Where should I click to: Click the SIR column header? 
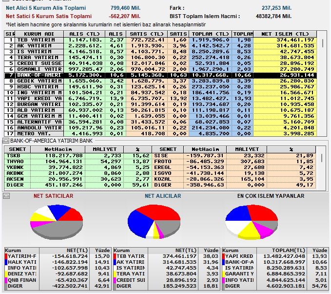point(10,34)
